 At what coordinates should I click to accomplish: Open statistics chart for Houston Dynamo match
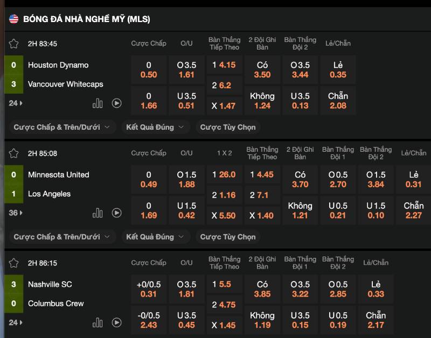pos(98,103)
